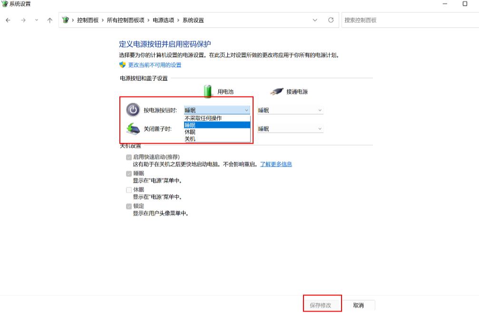This screenshot has width=479, height=313.
Task: Click 按电源按钮时 label
Action: tap(160, 110)
